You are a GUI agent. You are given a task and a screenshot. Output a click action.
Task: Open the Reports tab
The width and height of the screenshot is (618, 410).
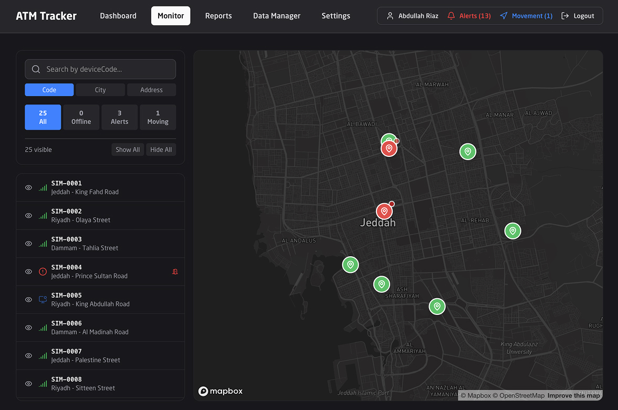coord(218,16)
